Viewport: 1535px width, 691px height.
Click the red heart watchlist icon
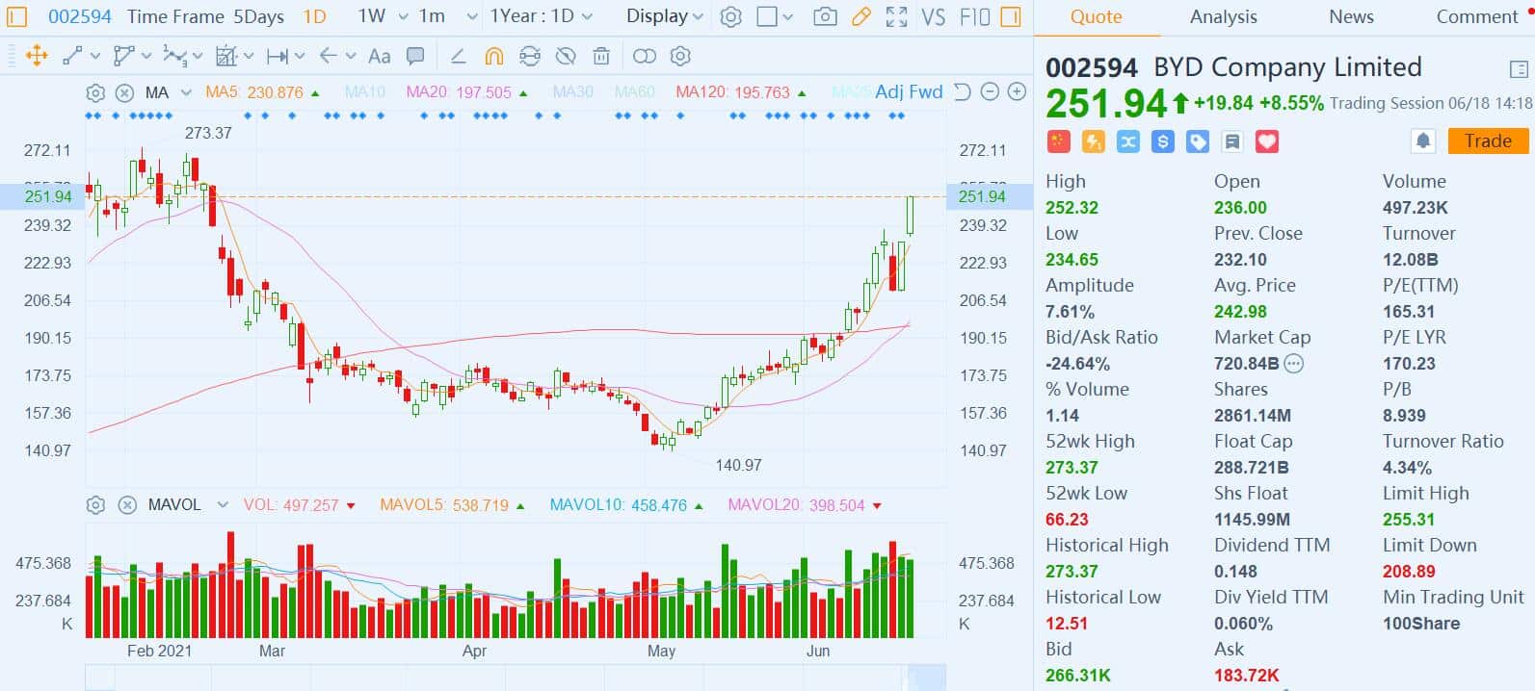tap(1266, 142)
